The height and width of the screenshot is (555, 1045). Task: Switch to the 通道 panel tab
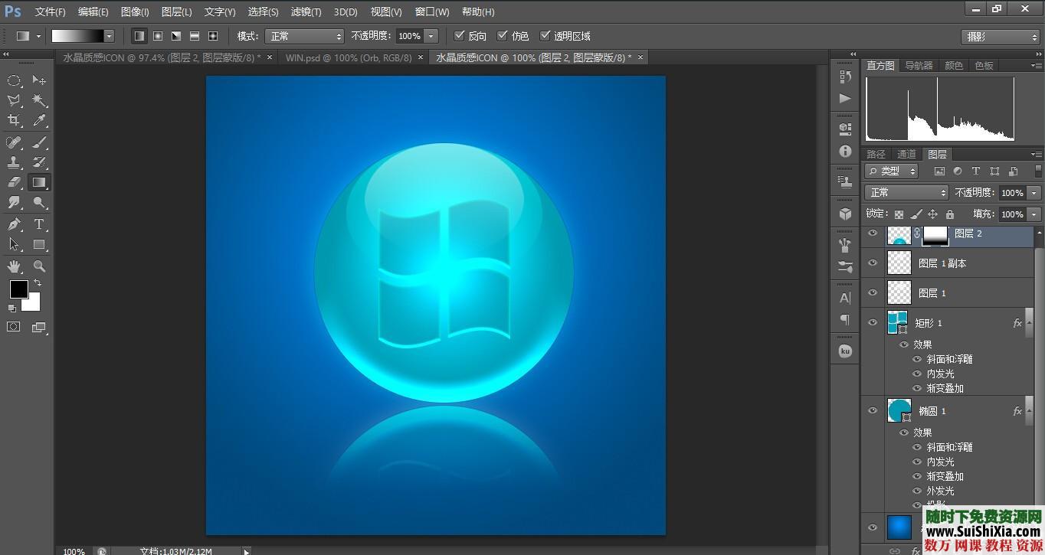[906, 154]
